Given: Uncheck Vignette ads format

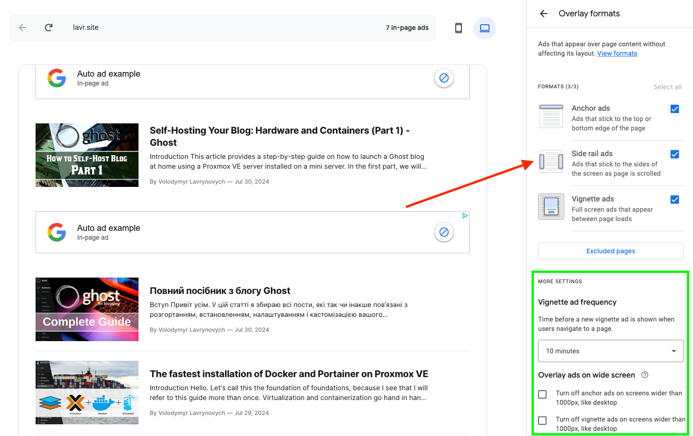Looking at the screenshot, I should tap(675, 200).
